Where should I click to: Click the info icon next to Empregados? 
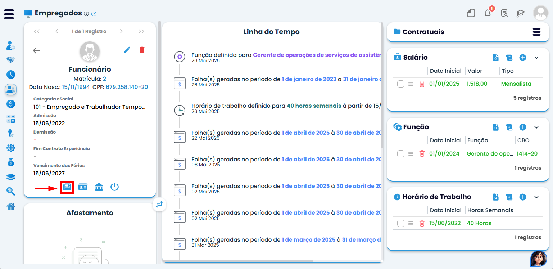(86, 14)
